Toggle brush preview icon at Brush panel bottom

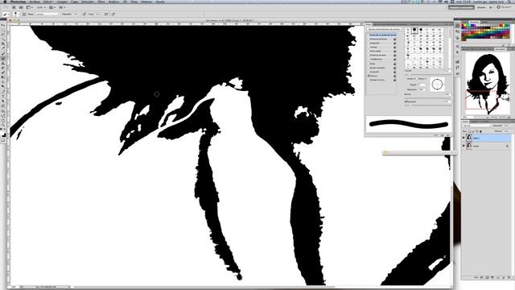(x=436, y=135)
